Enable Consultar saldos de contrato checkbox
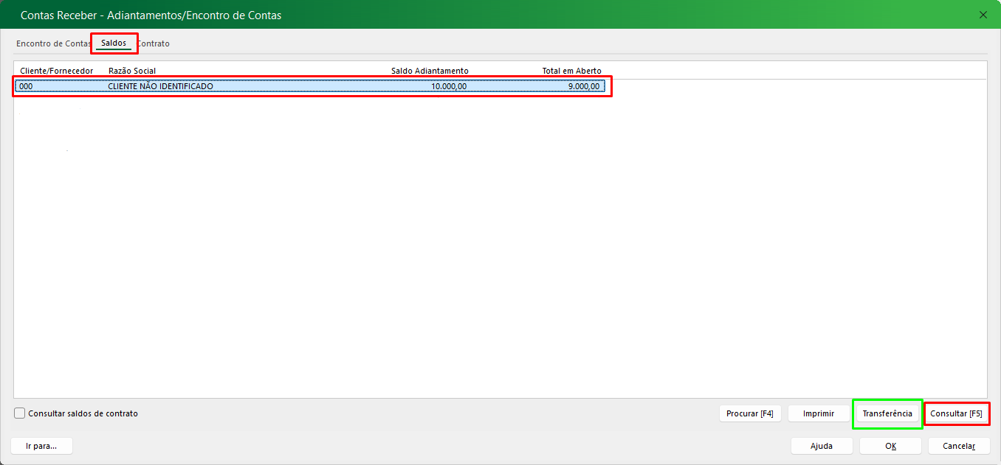The image size is (1001, 465). [x=20, y=413]
